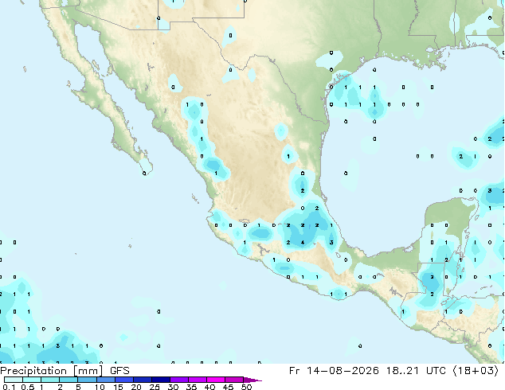Click the 5 to 10 mm legend swatch
This screenshot has width=505, height=390.
87,380
